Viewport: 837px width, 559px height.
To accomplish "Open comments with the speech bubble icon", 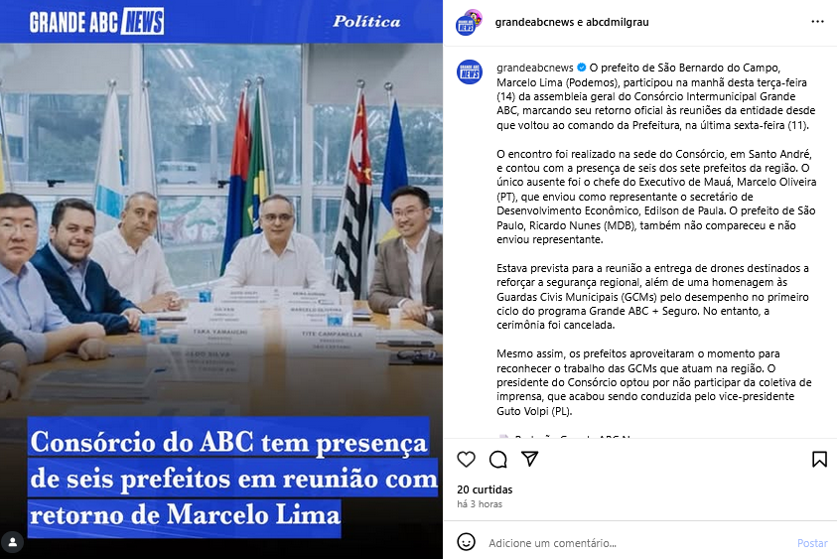I will pyautogui.click(x=498, y=459).
